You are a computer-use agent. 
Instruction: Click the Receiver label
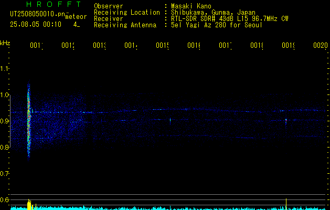(109, 19)
